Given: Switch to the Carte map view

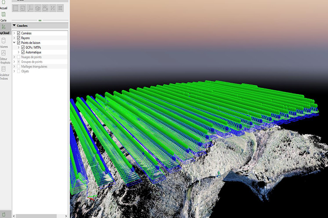Looking at the screenshot, I should click(x=3, y=15).
